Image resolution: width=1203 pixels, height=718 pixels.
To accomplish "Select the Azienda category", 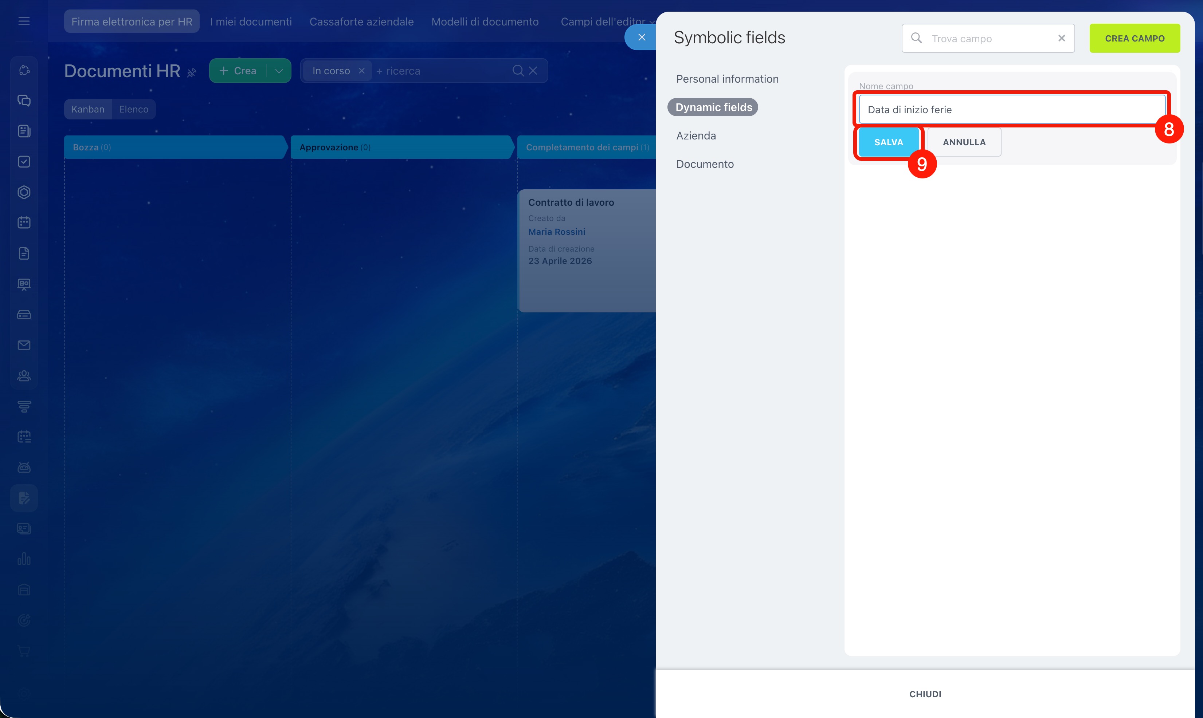I will (695, 135).
